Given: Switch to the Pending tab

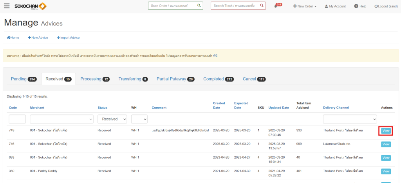Looking at the screenshot, I should point(24,79).
